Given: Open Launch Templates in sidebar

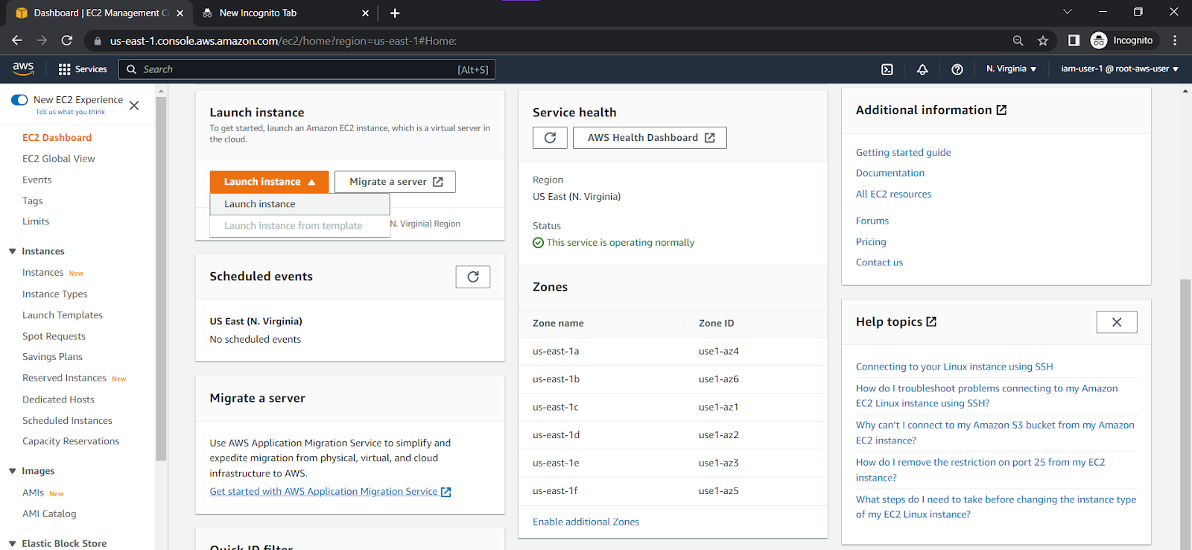Looking at the screenshot, I should click(x=63, y=315).
